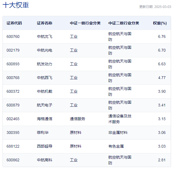Click the 中证二级行业分类 column header
Viewport: 173px width, 169px height.
(124, 23)
